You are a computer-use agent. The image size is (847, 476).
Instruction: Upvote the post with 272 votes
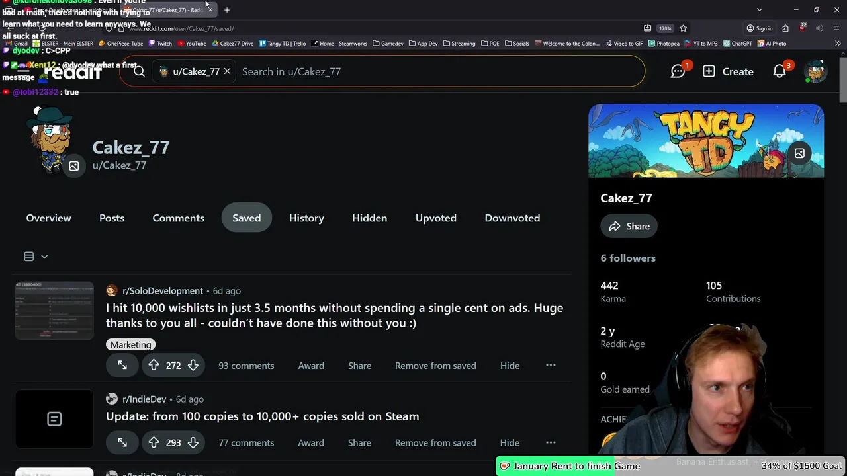pyautogui.click(x=154, y=366)
